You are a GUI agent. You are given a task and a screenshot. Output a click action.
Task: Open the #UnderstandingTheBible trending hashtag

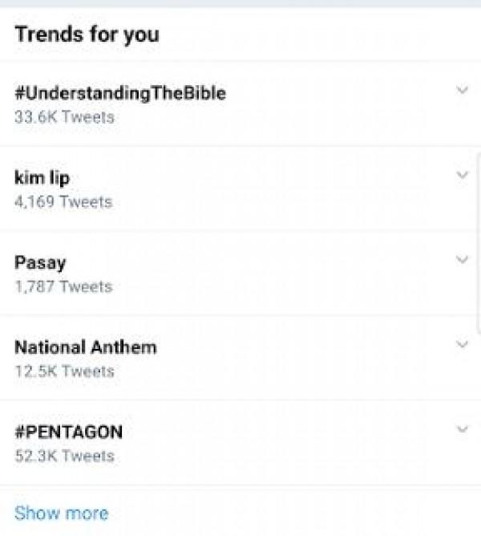point(120,93)
